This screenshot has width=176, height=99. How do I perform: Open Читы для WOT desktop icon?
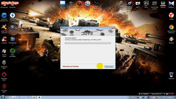[x=4, y=88]
